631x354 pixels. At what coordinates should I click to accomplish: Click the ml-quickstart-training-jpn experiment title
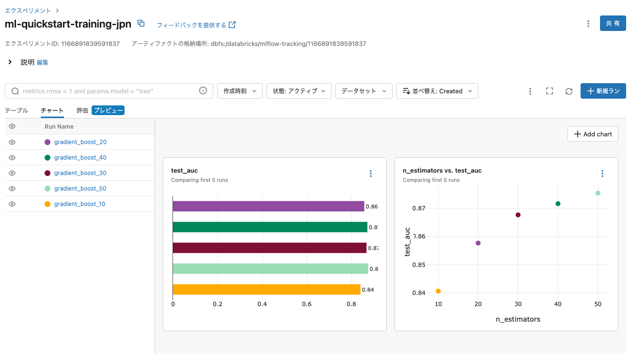[68, 24]
